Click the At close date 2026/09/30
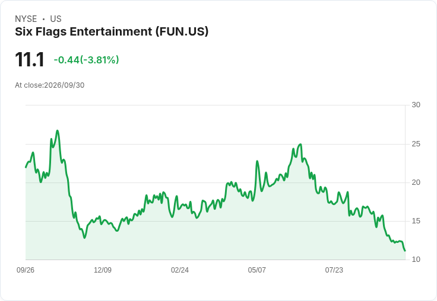 [64, 85]
